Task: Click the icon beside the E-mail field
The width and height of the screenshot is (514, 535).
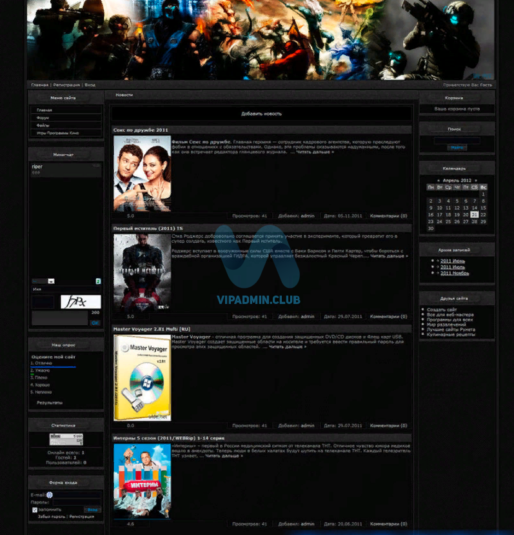Action: pos(50,495)
